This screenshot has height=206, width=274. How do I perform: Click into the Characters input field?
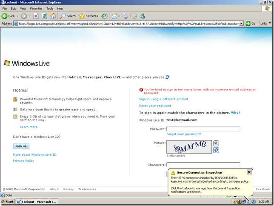coord(203,165)
